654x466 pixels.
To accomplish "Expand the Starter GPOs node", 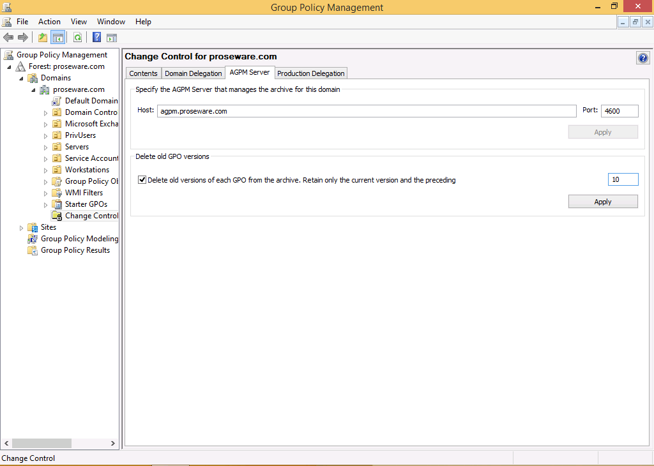I will coord(45,205).
